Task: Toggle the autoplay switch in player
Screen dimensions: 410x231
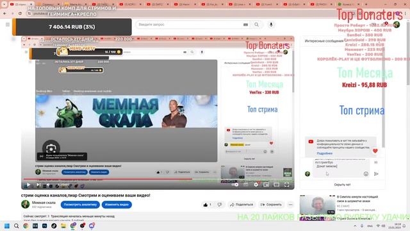Action: 235,185
